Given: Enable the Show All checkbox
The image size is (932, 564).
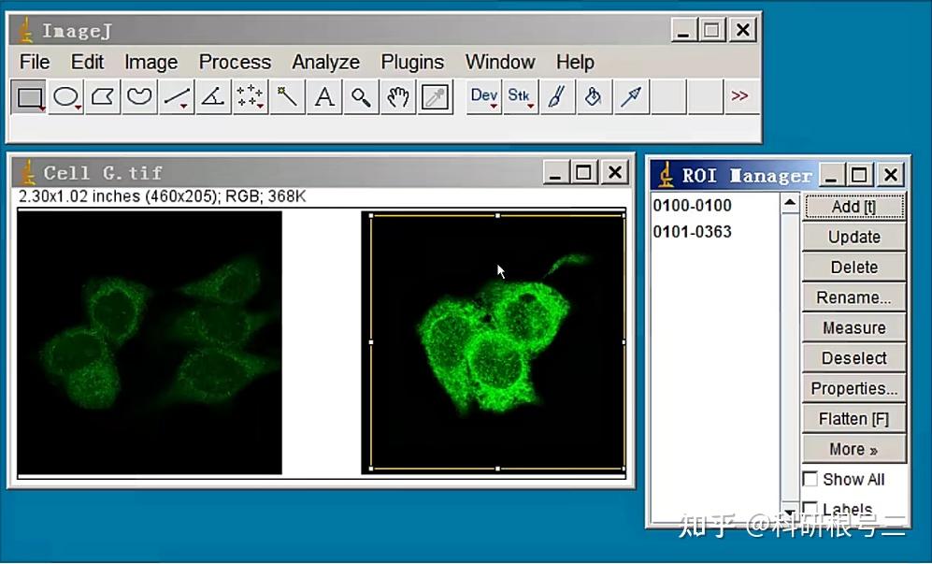Looking at the screenshot, I should (x=810, y=479).
